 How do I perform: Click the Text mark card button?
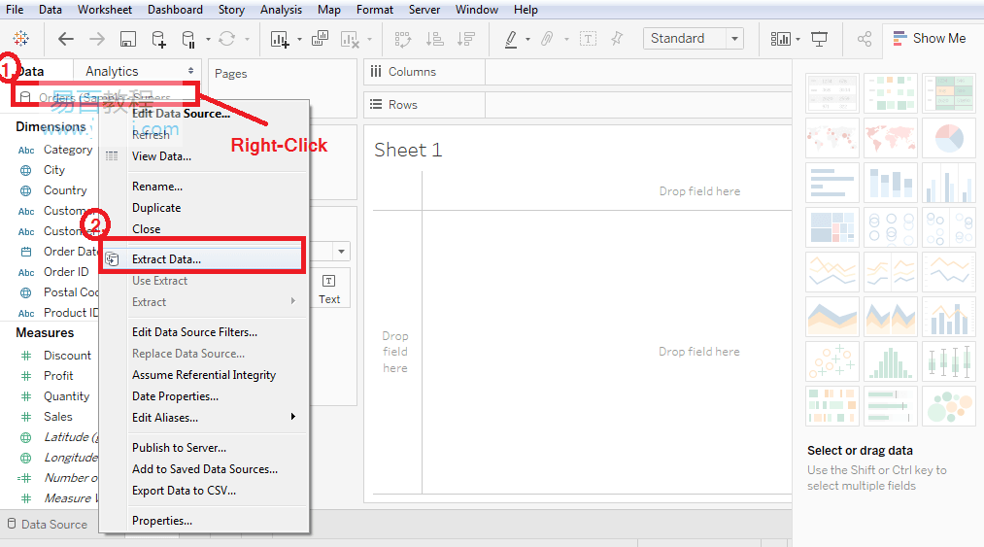coord(329,289)
